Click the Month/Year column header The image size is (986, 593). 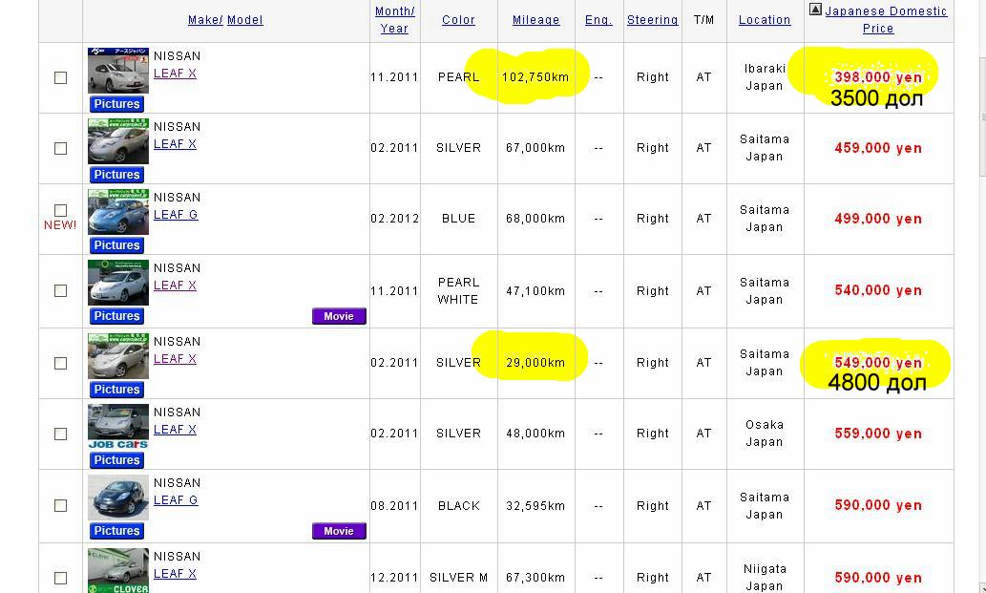(x=394, y=20)
